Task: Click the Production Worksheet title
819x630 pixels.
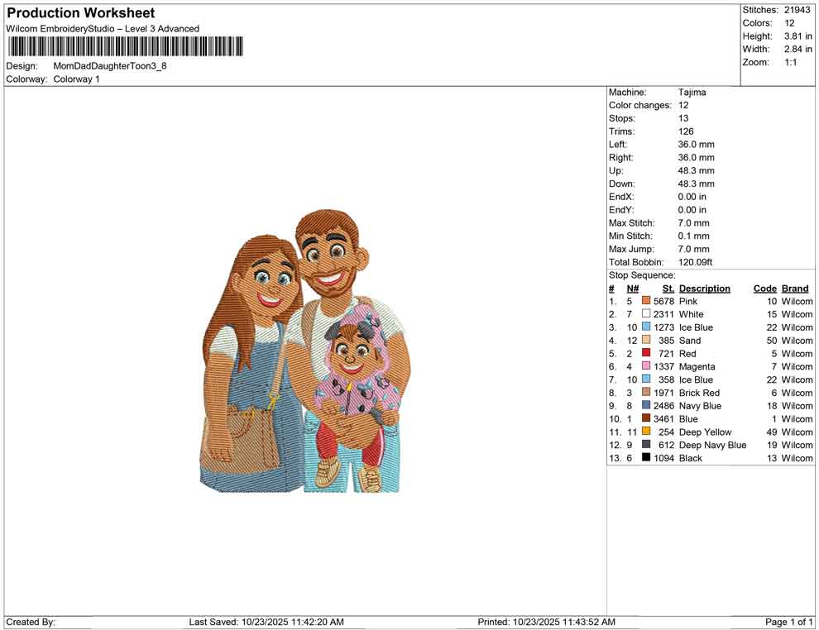Action: pos(80,13)
